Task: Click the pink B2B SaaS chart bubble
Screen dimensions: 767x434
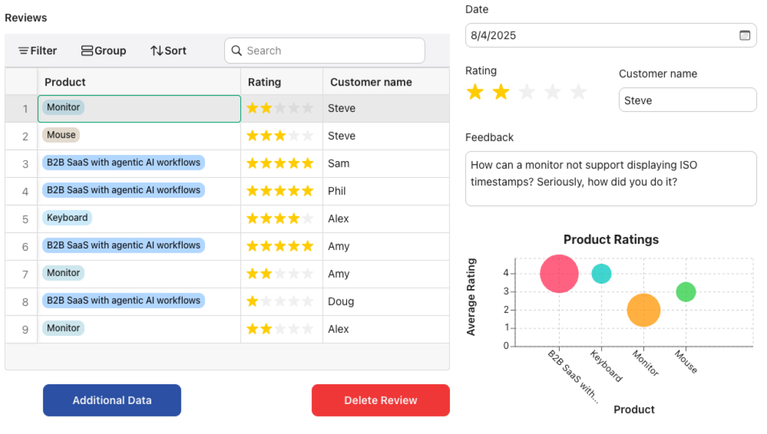Action: (x=559, y=274)
